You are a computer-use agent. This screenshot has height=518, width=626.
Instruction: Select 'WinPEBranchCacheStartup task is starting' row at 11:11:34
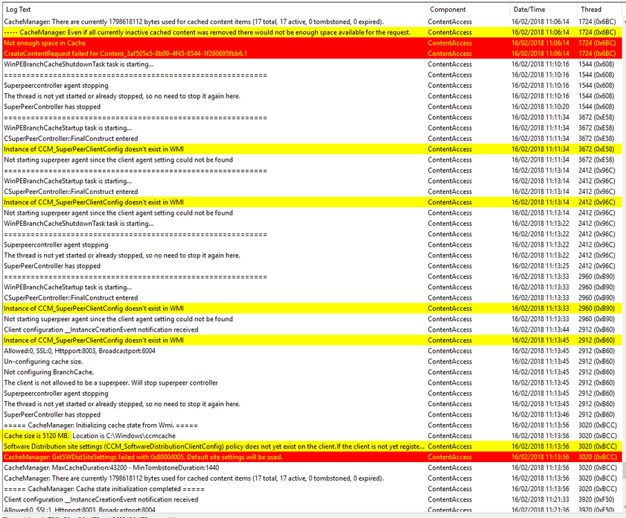tap(312, 128)
